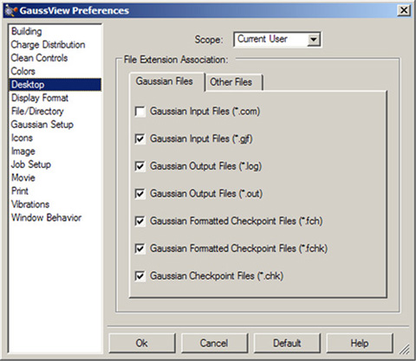416x361 pixels.
Task: Disable Gaussian Output Files (*.out) checkbox
Action: point(140,194)
